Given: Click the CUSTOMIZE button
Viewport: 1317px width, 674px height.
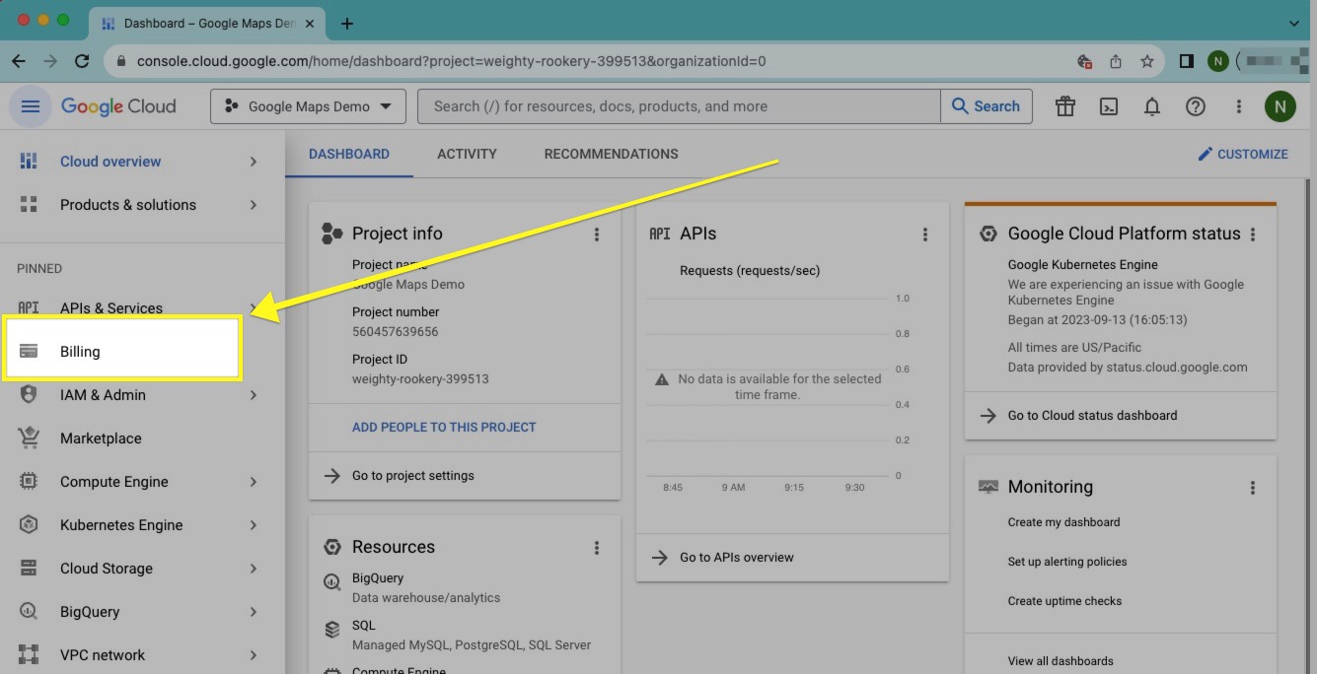Looking at the screenshot, I should tap(1243, 154).
